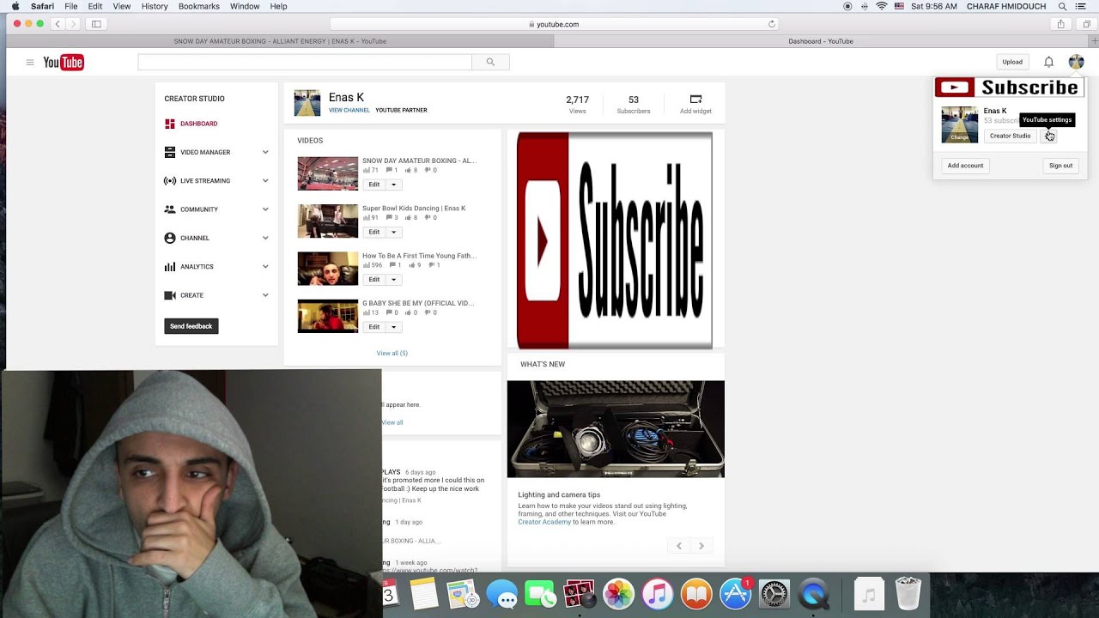1099x618 pixels.
Task: Click the Create camera icon
Action: 170,295
